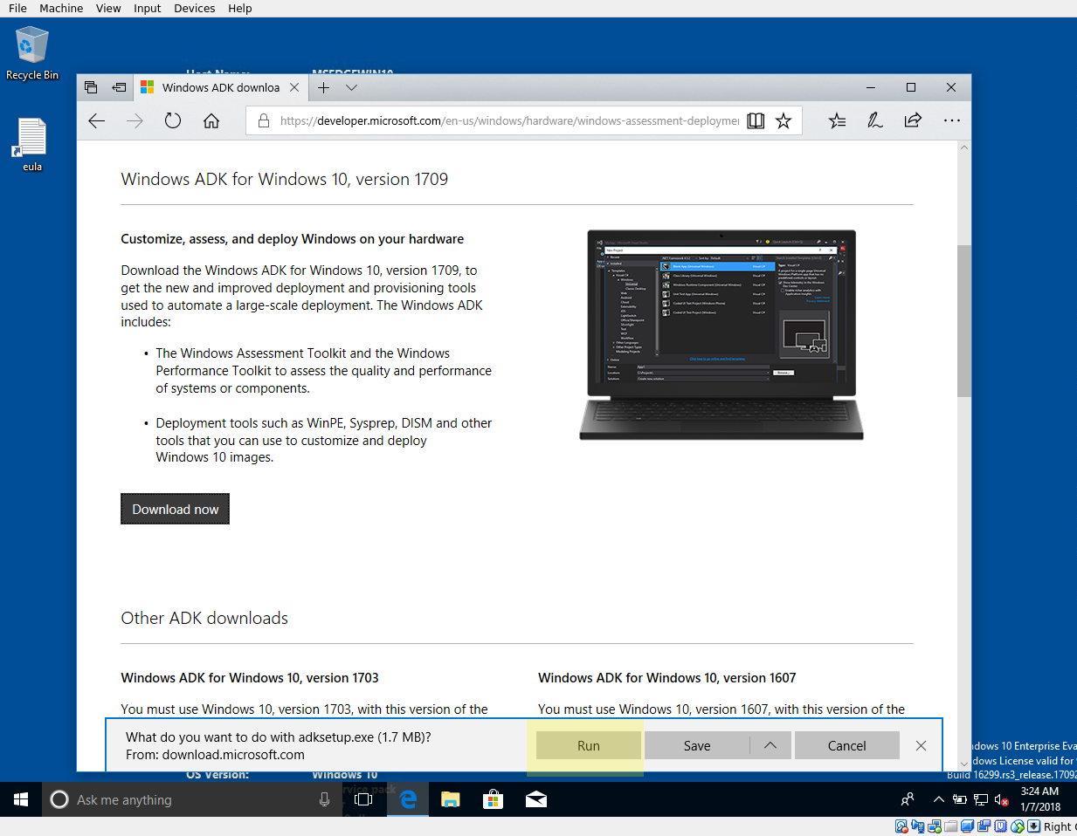Click the muted volume tray icon
Image resolution: width=1077 pixels, height=836 pixels.
pos(1002,799)
